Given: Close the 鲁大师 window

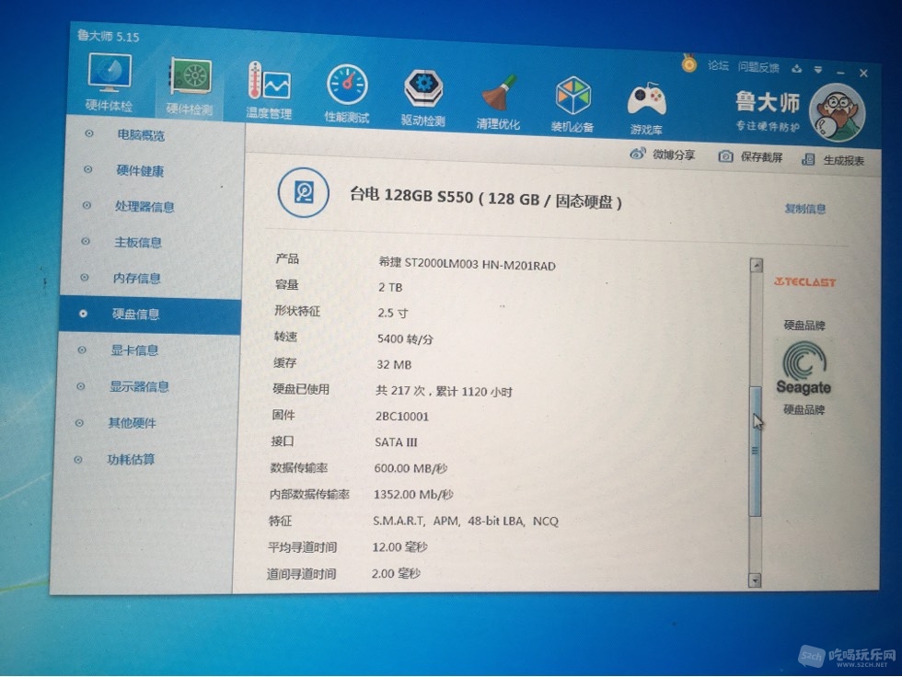Looking at the screenshot, I should pos(863,73).
